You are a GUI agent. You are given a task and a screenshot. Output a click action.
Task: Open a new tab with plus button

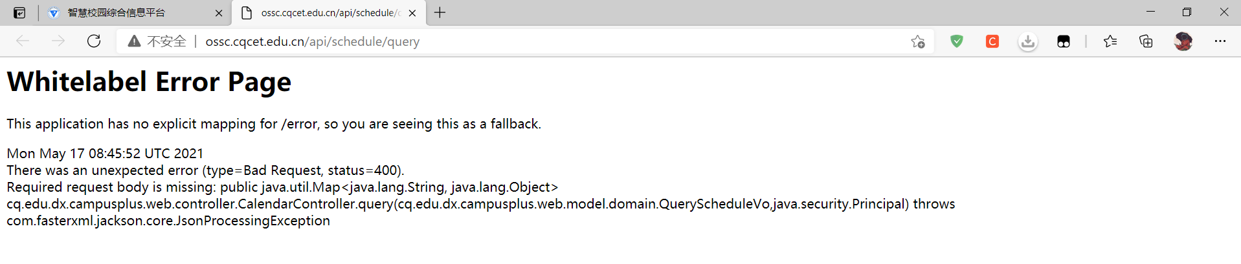(x=440, y=13)
